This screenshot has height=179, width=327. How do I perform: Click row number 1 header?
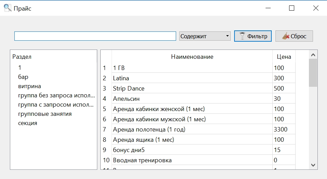pyautogui.click(x=106, y=68)
